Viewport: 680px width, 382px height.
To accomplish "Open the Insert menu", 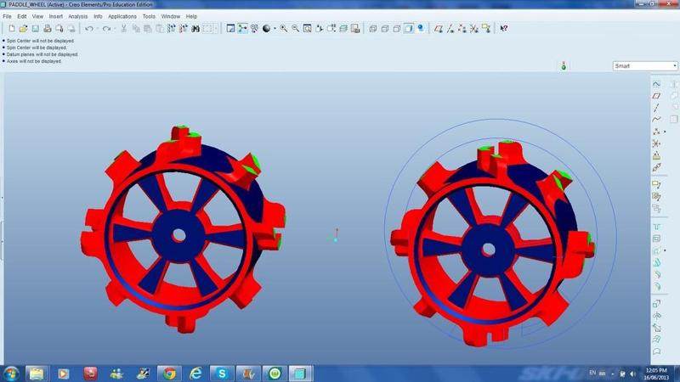I will click(x=56, y=16).
